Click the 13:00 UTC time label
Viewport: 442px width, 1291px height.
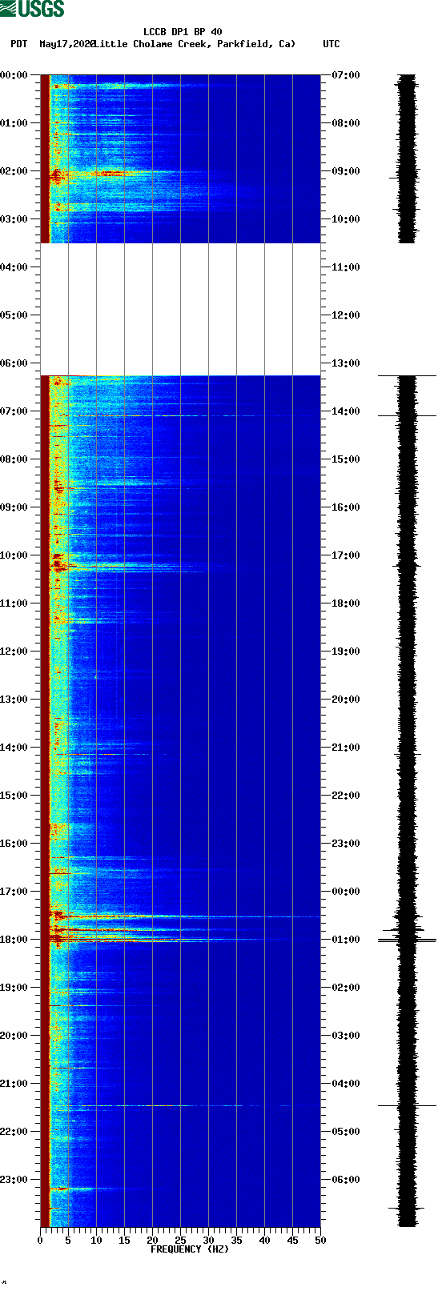(346, 363)
